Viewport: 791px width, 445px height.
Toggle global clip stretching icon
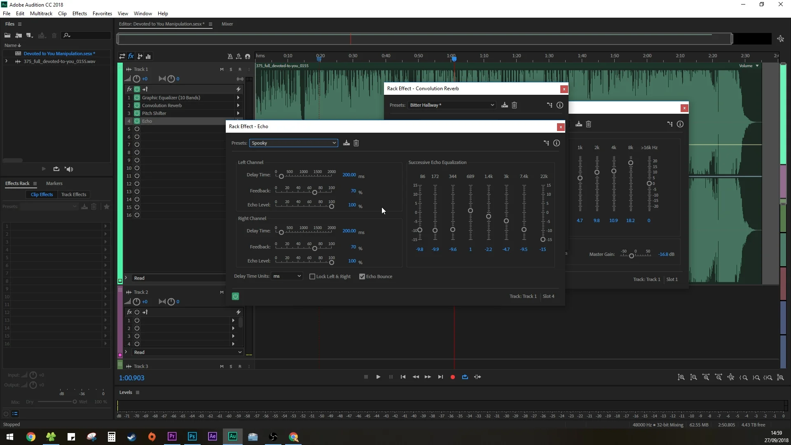(x=239, y=56)
